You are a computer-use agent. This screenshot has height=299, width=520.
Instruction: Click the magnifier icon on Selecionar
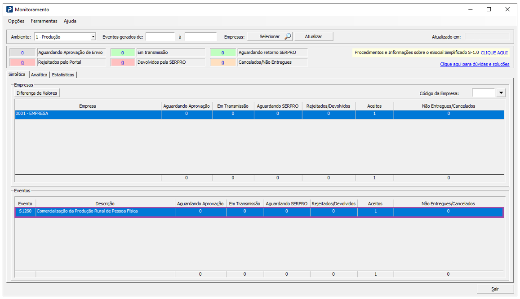288,36
